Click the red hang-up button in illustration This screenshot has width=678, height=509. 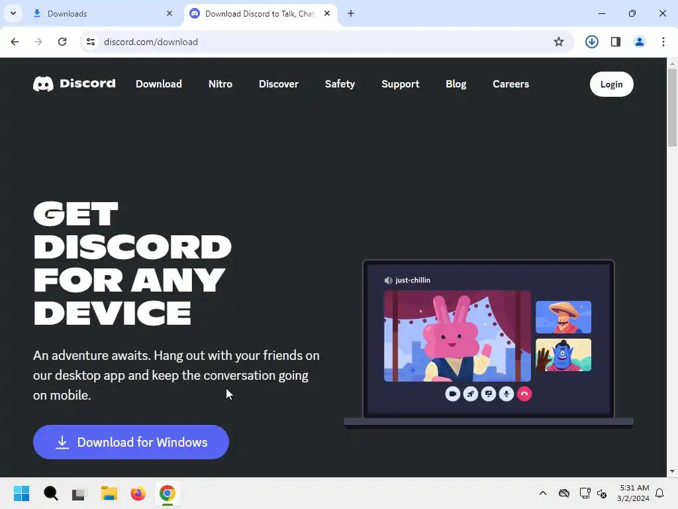tap(524, 394)
